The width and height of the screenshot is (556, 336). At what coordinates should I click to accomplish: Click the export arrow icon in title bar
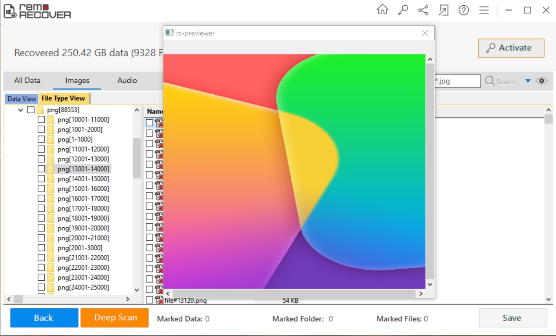point(444,10)
